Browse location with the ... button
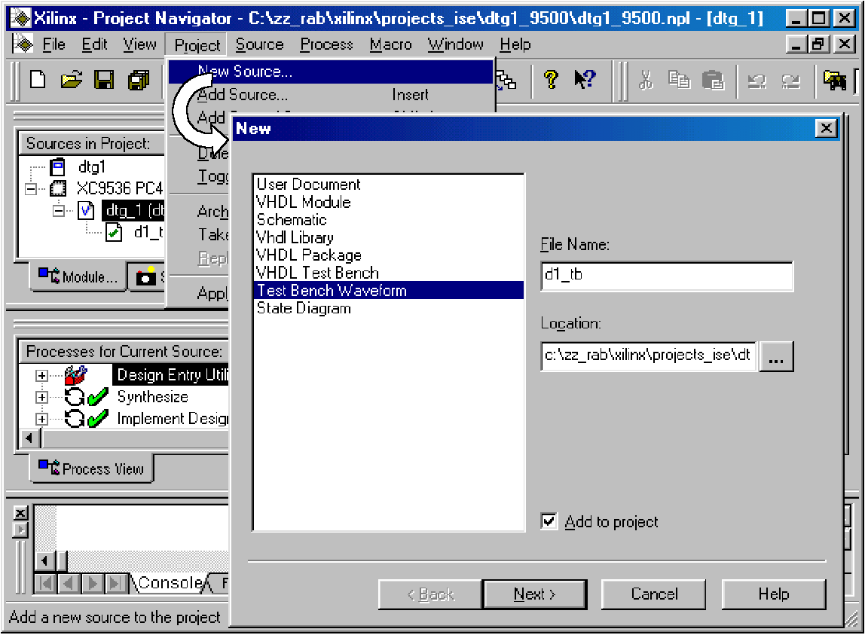This screenshot has height=635, width=865. (x=776, y=356)
